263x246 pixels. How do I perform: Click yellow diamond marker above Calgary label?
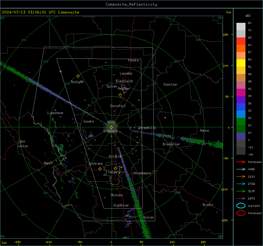(x=115, y=168)
